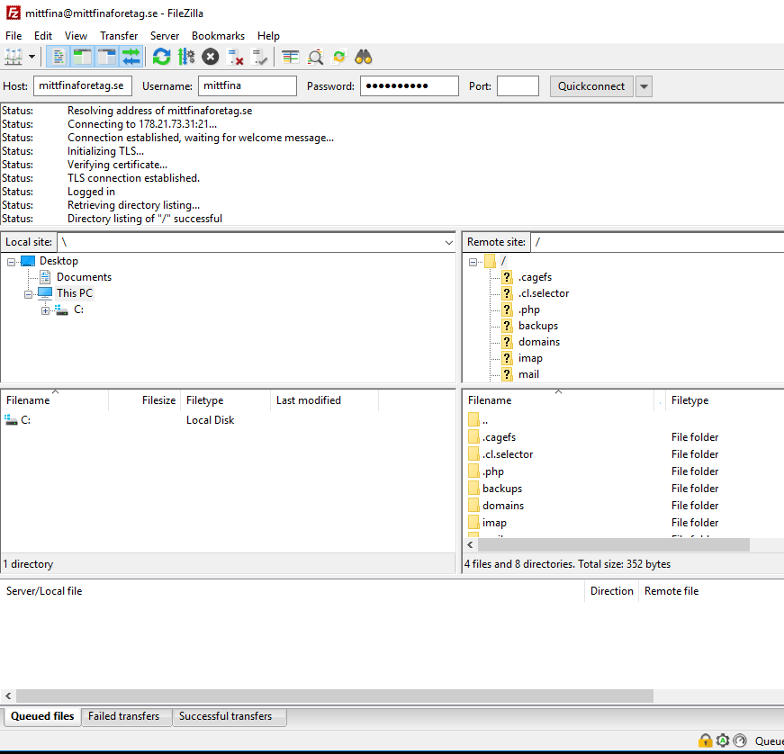Image resolution: width=784 pixels, height=754 pixels.
Task: Select imap in remote tree
Action: pyautogui.click(x=530, y=358)
